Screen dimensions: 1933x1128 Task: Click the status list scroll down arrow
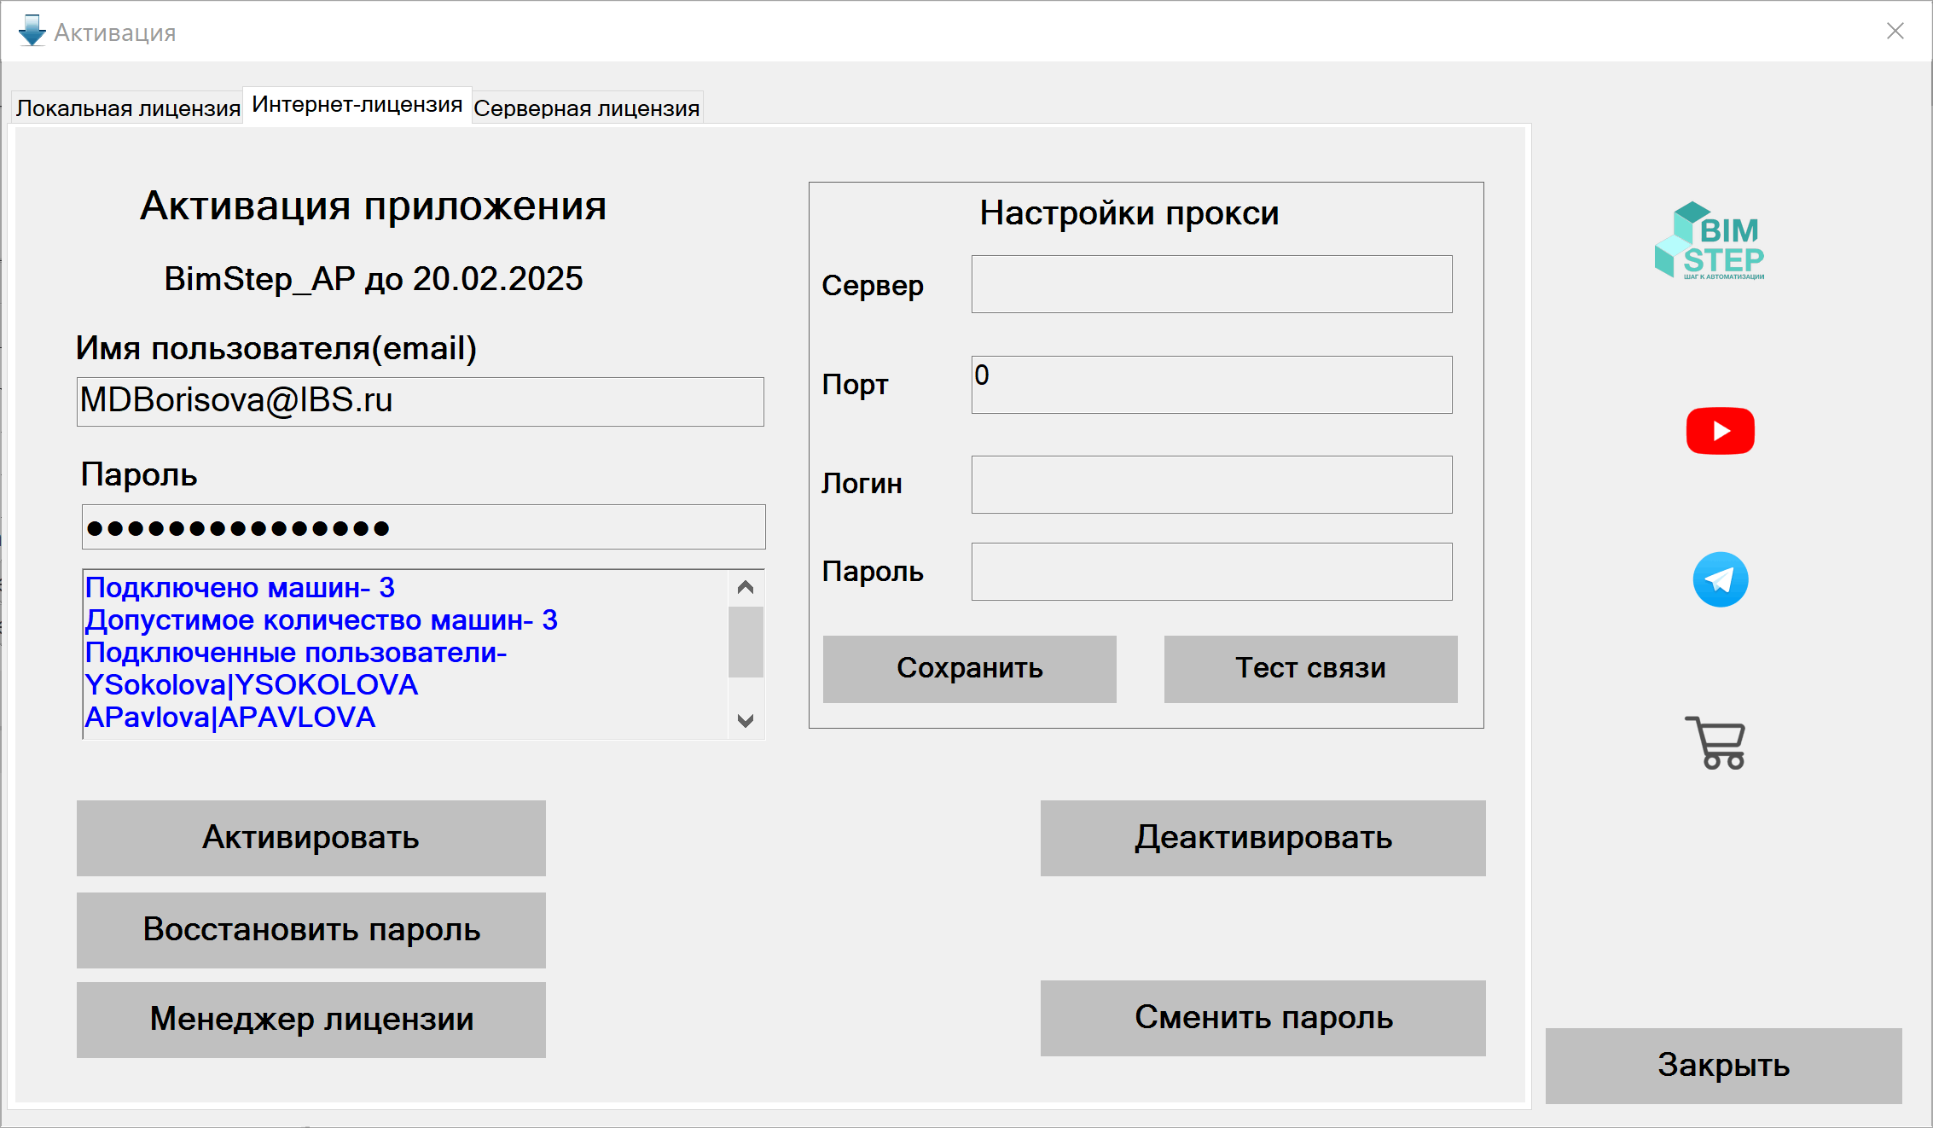tap(746, 721)
